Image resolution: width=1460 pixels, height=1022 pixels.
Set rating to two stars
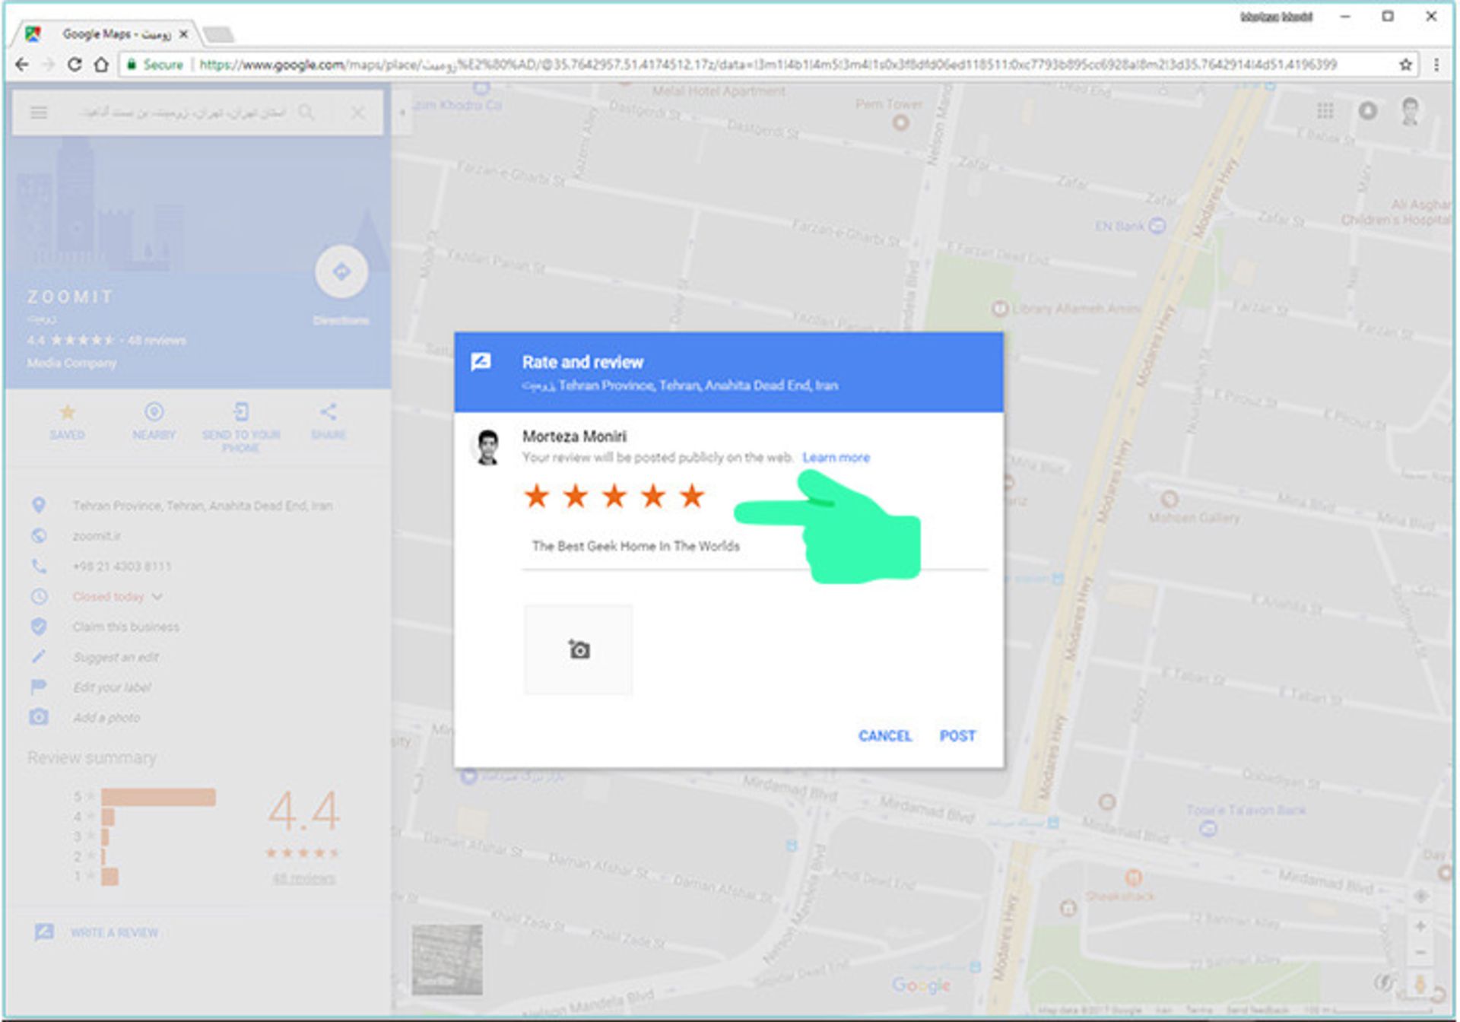576,497
